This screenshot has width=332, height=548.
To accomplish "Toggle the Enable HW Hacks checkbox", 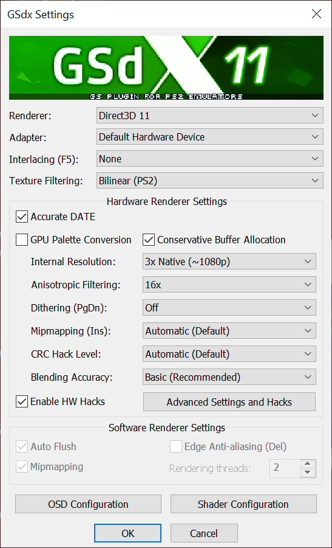I will (x=22, y=402).
